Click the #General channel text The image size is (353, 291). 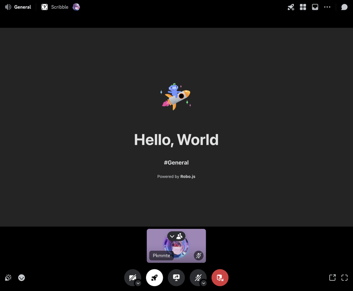coord(176,163)
